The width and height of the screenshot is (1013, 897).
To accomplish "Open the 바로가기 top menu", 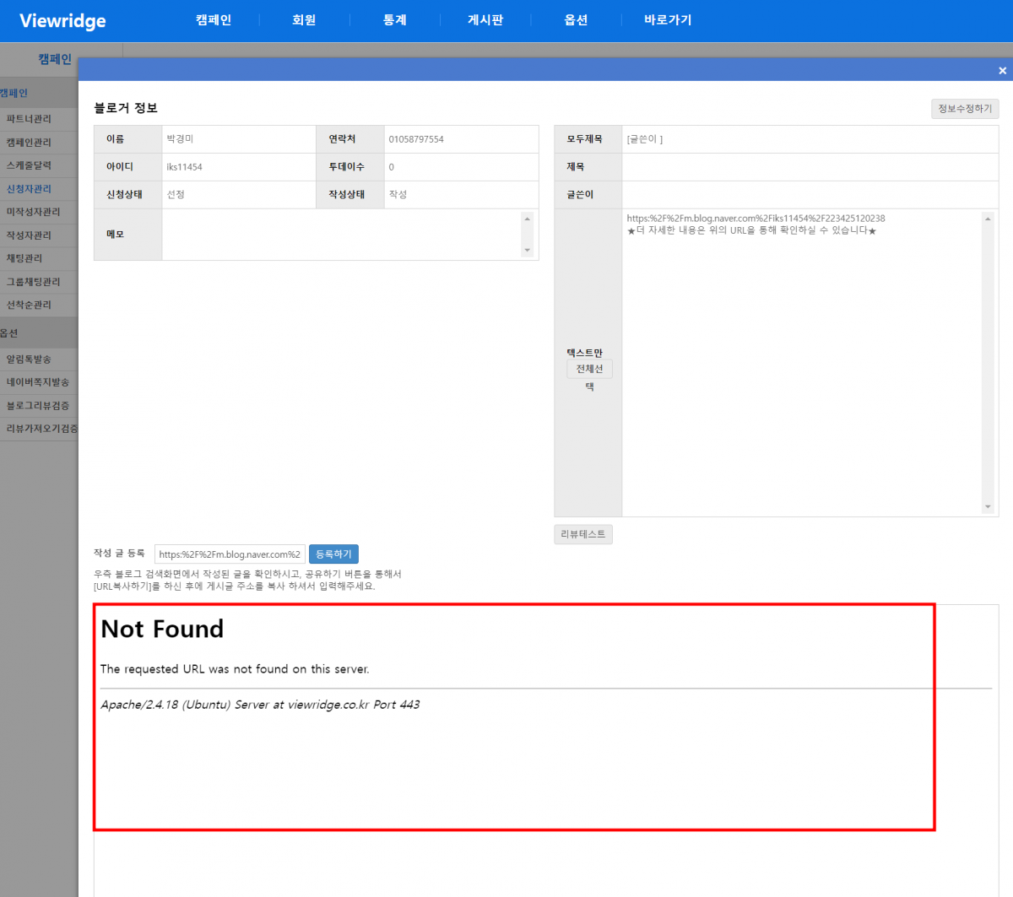I will pyautogui.click(x=668, y=20).
